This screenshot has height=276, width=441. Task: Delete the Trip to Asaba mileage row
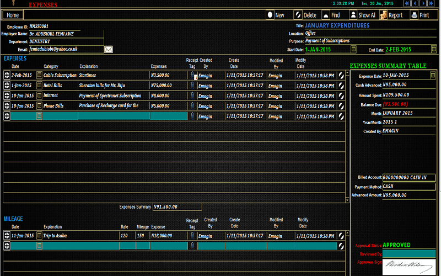click(x=342, y=236)
